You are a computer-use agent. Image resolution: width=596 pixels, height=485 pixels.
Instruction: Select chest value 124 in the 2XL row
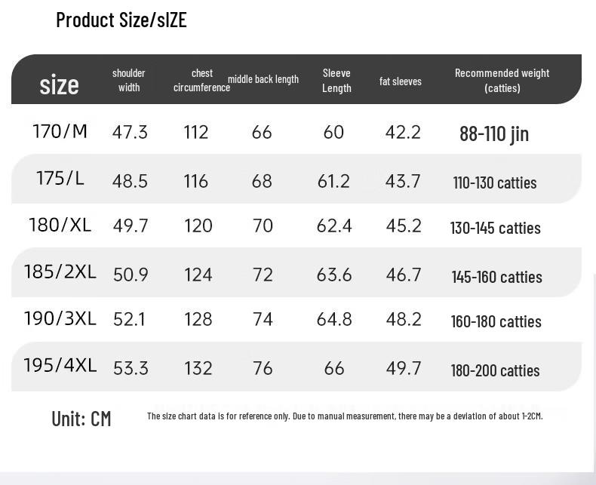pos(198,275)
